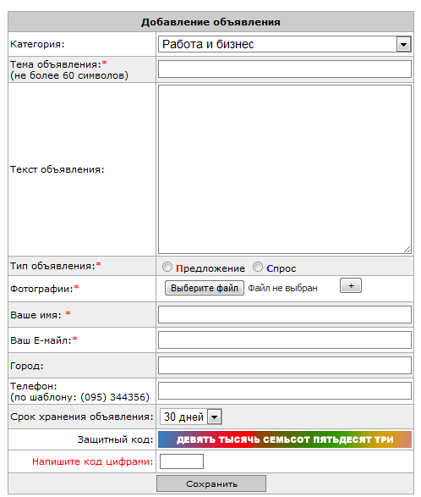Select the Предложение radio button
This screenshot has width=421, height=497.
click(x=167, y=268)
